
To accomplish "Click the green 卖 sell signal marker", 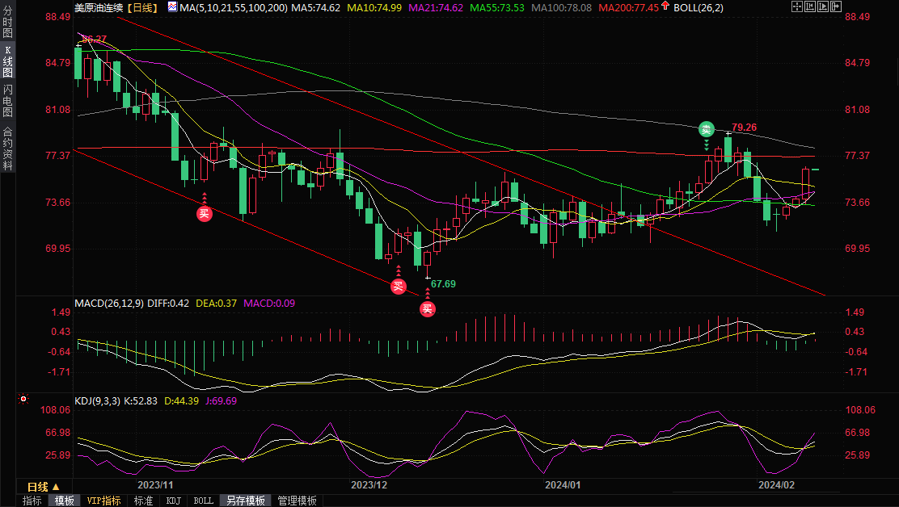I will pyautogui.click(x=707, y=128).
